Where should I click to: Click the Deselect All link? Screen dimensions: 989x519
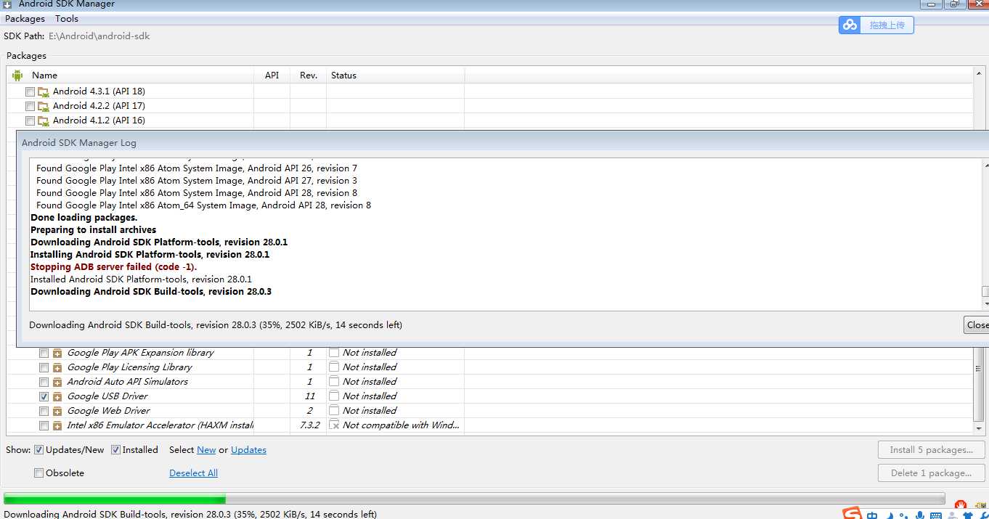coord(193,473)
